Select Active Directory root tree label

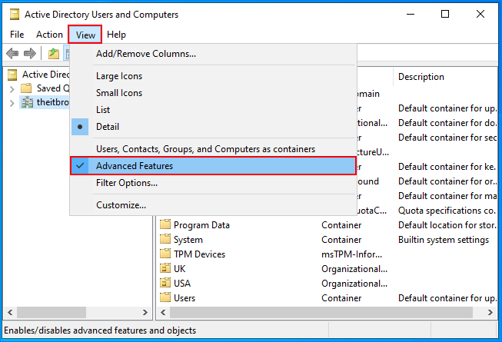pyautogui.click(x=46, y=75)
